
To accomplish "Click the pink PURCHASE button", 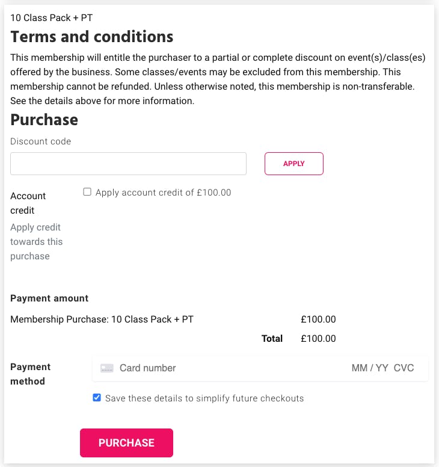I will 126,442.
